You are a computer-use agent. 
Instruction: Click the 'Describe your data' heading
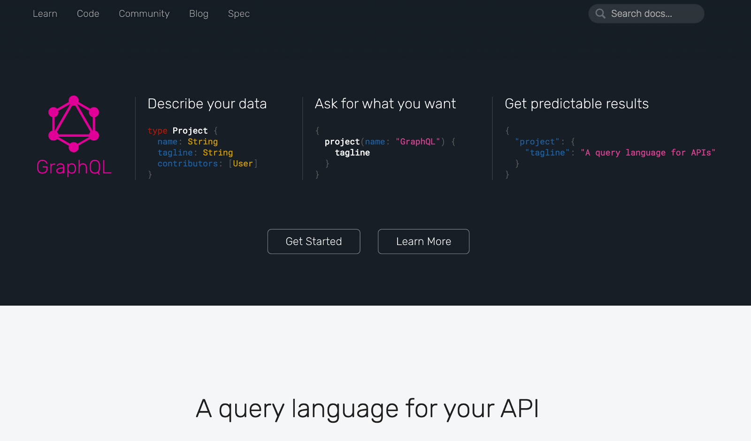pyautogui.click(x=207, y=104)
